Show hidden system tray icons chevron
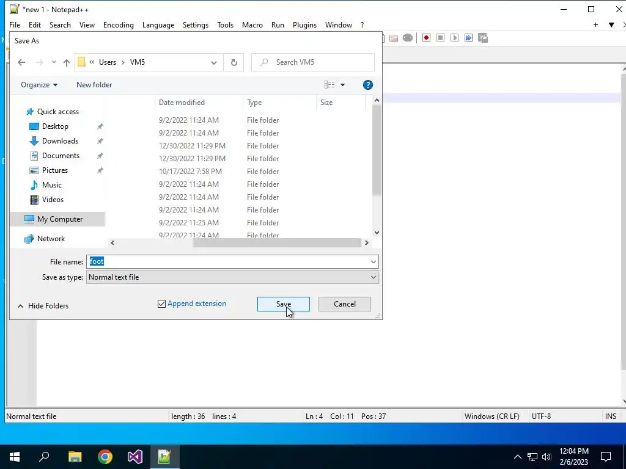626x469 pixels. coord(517,457)
